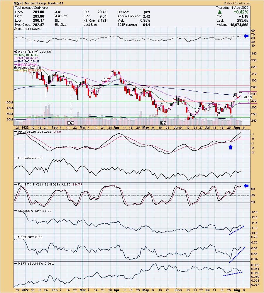Click the 90 level on RSI axis

coord(253,31)
